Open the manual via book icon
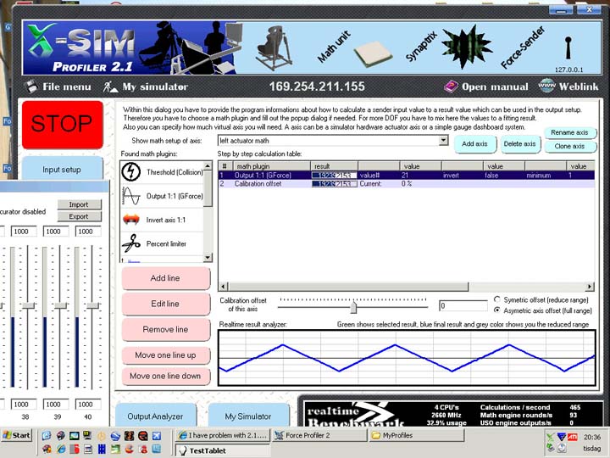 click(451, 87)
